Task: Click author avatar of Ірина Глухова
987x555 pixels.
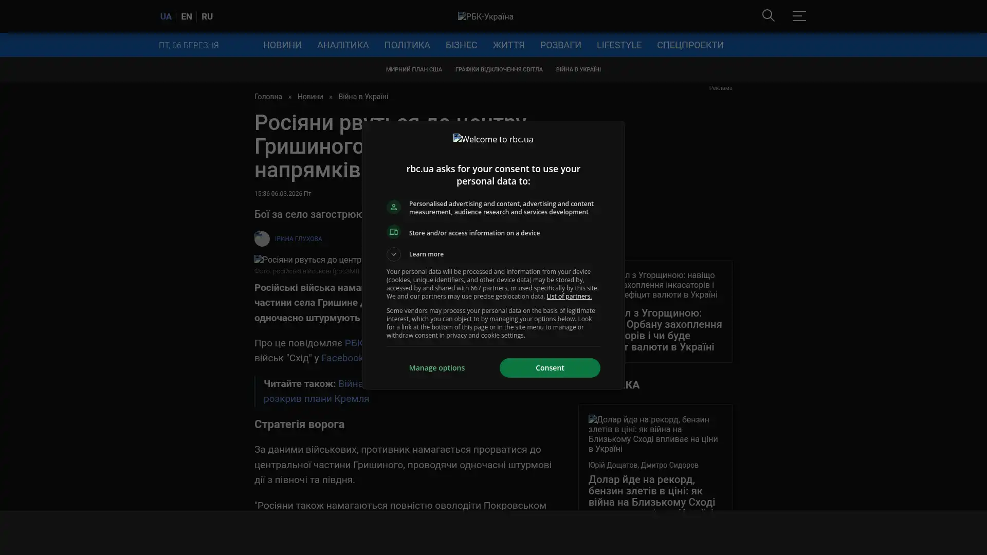Action: tap(262, 239)
